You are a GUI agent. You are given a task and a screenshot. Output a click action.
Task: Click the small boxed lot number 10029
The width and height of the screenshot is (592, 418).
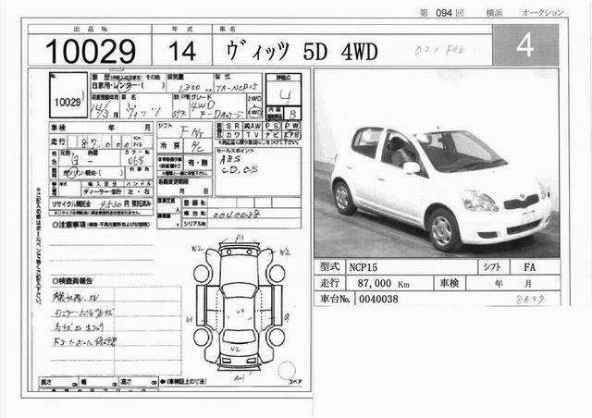[x=68, y=102]
